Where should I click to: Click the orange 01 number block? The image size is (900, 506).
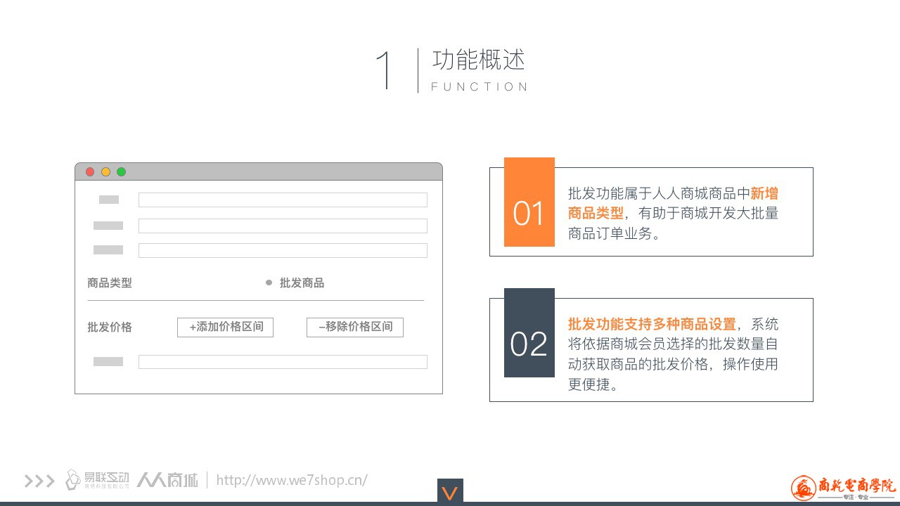[529, 202]
